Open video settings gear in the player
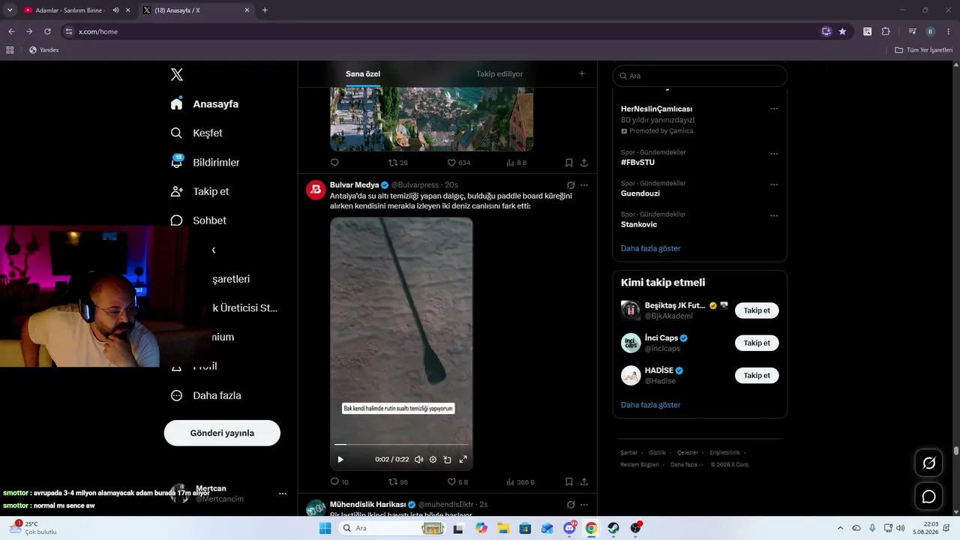Screen dimensions: 960x540 [433, 460]
